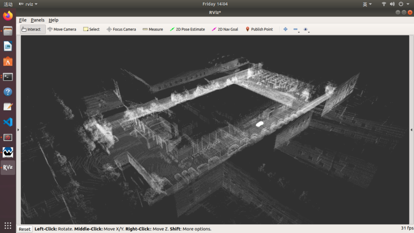Click the Focus Camera tool
The image size is (414, 233).
(x=121, y=29)
